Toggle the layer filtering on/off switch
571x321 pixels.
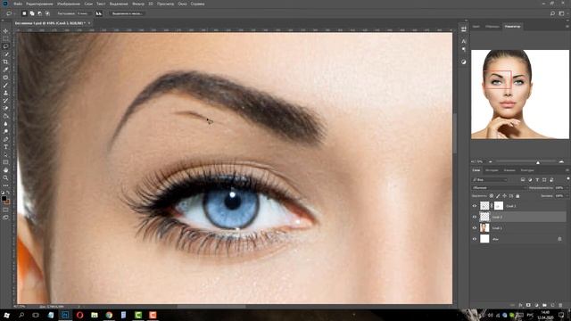(x=567, y=178)
